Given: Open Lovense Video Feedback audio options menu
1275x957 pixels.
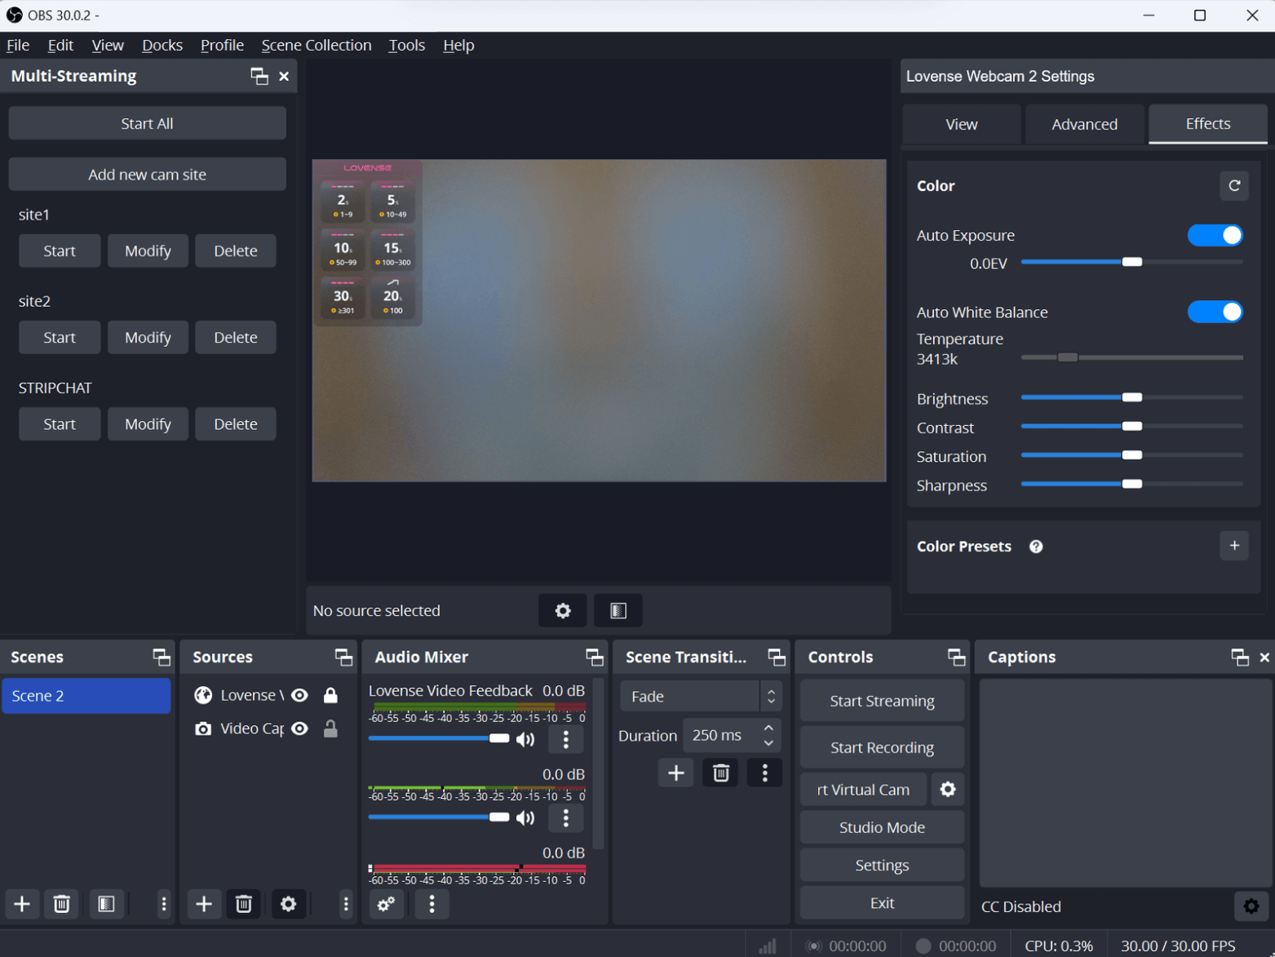Looking at the screenshot, I should (x=566, y=739).
